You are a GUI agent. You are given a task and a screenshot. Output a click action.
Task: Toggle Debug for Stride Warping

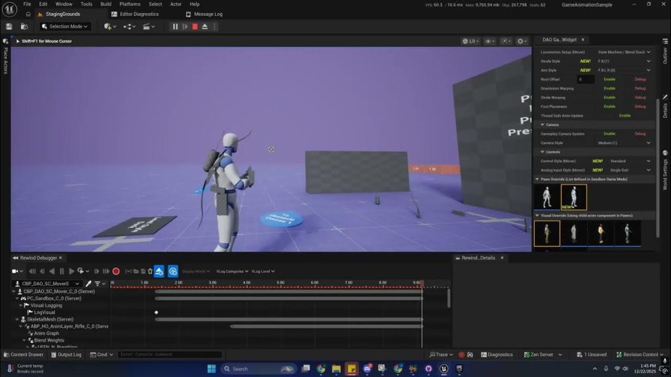point(640,98)
